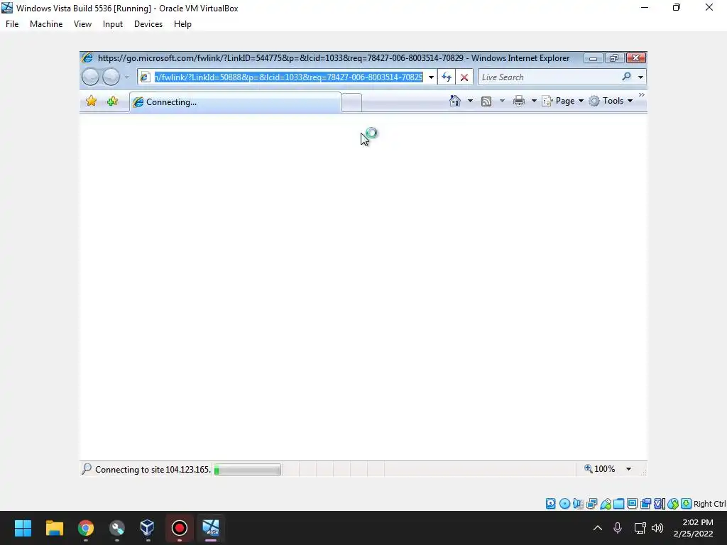Close the Internet Explorer window

635,58
